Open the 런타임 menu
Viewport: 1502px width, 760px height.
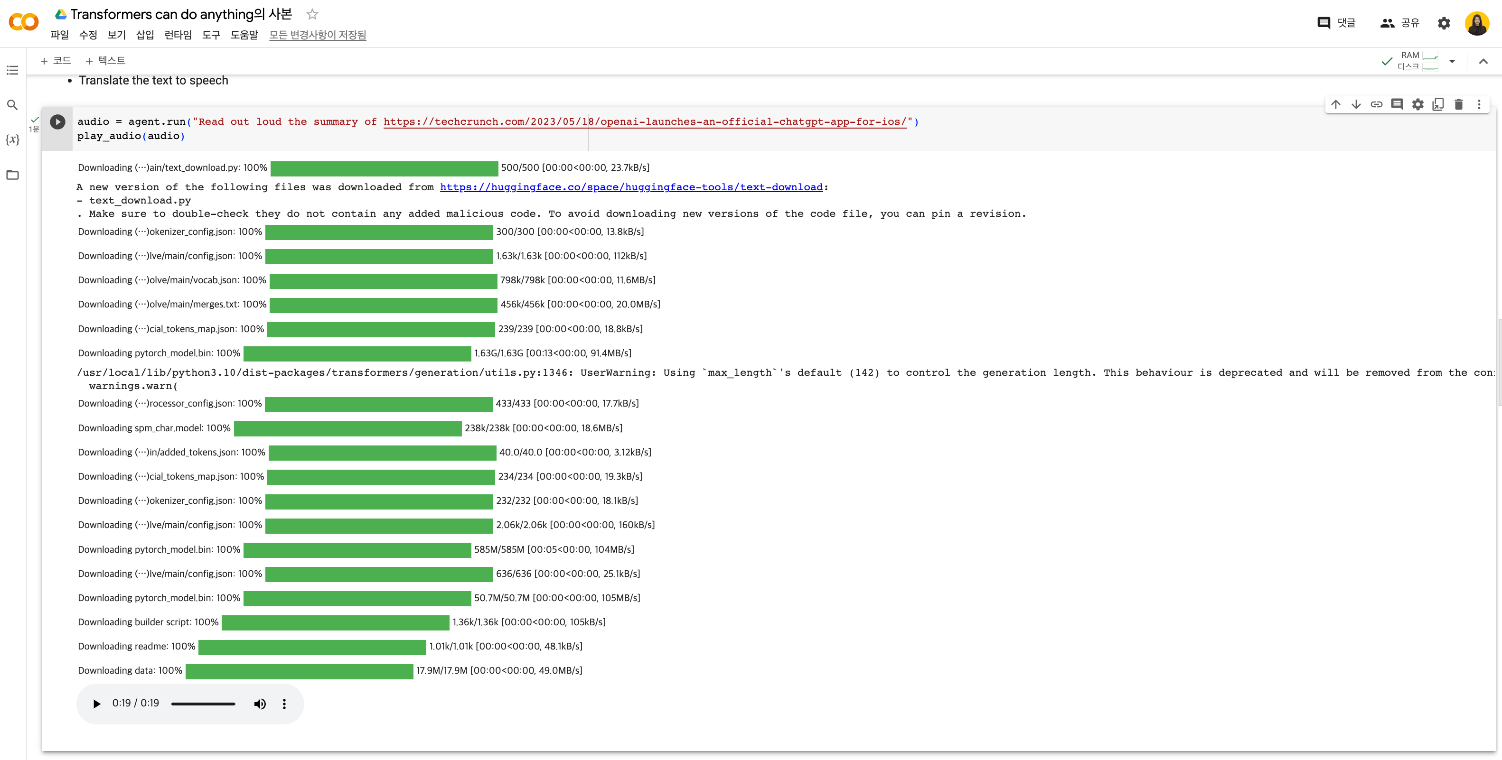[178, 35]
